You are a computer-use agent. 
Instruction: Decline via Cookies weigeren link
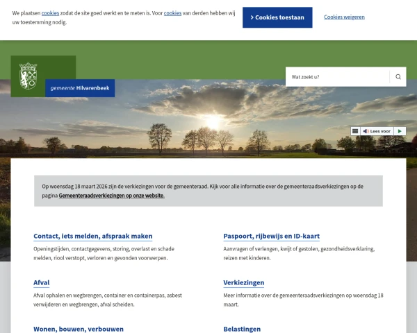[x=344, y=17]
